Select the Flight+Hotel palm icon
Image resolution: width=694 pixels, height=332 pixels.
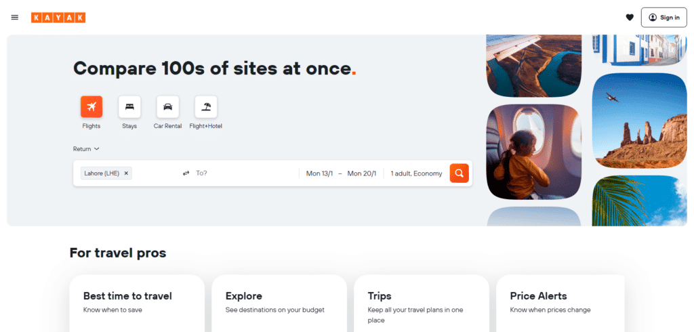click(206, 107)
